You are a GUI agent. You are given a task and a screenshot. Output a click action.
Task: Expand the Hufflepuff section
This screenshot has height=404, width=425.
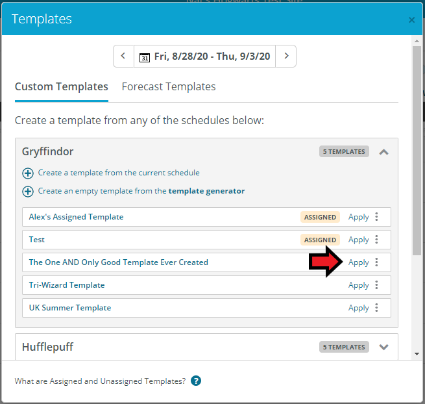[x=383, y=347]
